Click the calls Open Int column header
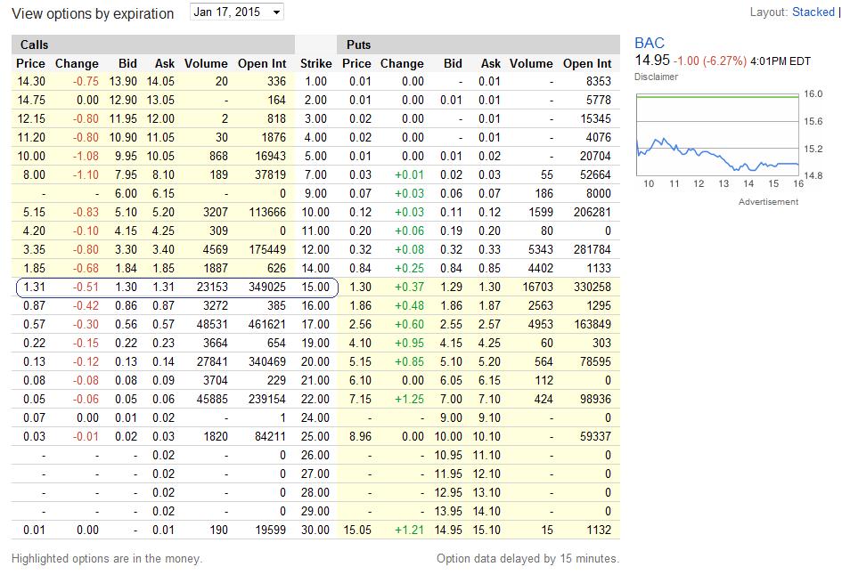The width and height of the screenshot is (842, 575). click(262, 63)
